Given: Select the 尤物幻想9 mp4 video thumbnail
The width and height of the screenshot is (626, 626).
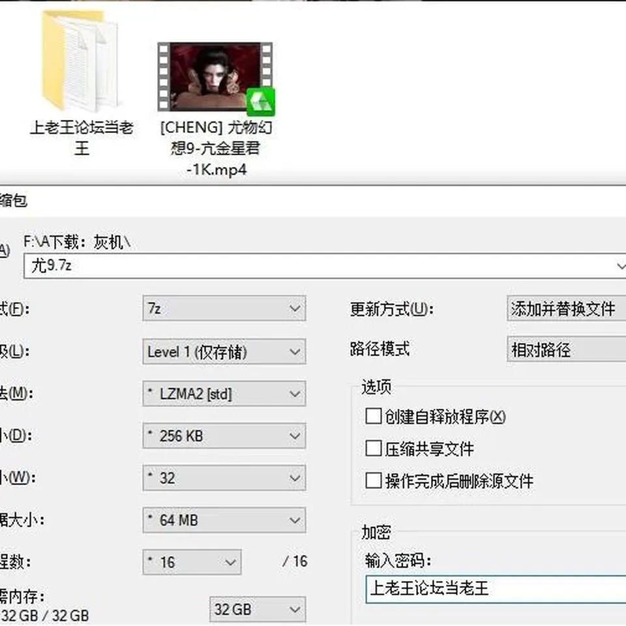Looking at the screenshot, I should (x=216, y=78).
